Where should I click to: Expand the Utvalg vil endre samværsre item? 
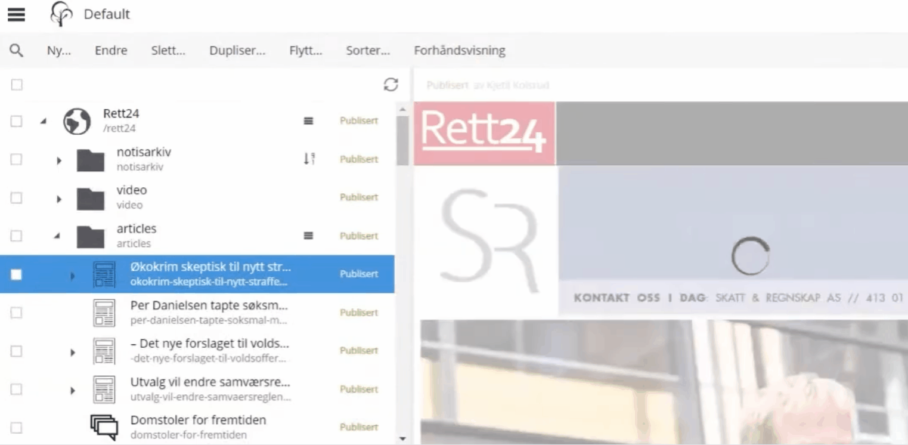[73, 389]
